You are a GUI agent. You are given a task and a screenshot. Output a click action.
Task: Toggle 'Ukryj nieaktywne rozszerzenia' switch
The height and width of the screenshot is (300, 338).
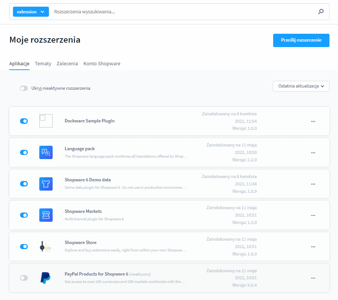pyautogui.click(x=24, y=88)
